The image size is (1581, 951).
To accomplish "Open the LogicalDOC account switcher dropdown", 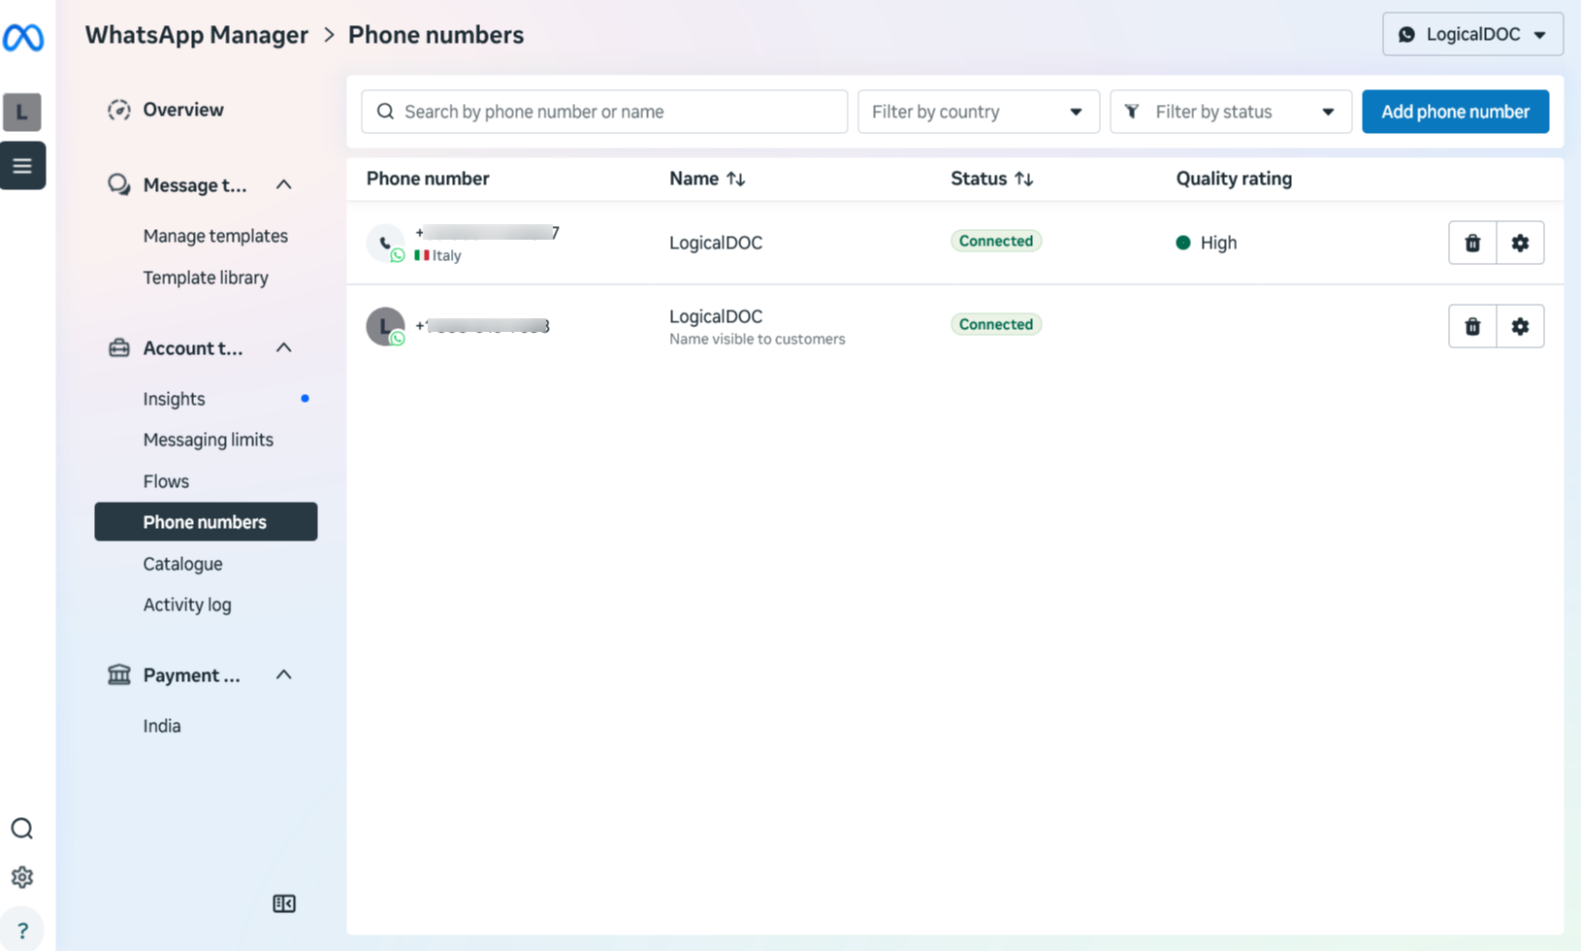I will point(1472,34).
